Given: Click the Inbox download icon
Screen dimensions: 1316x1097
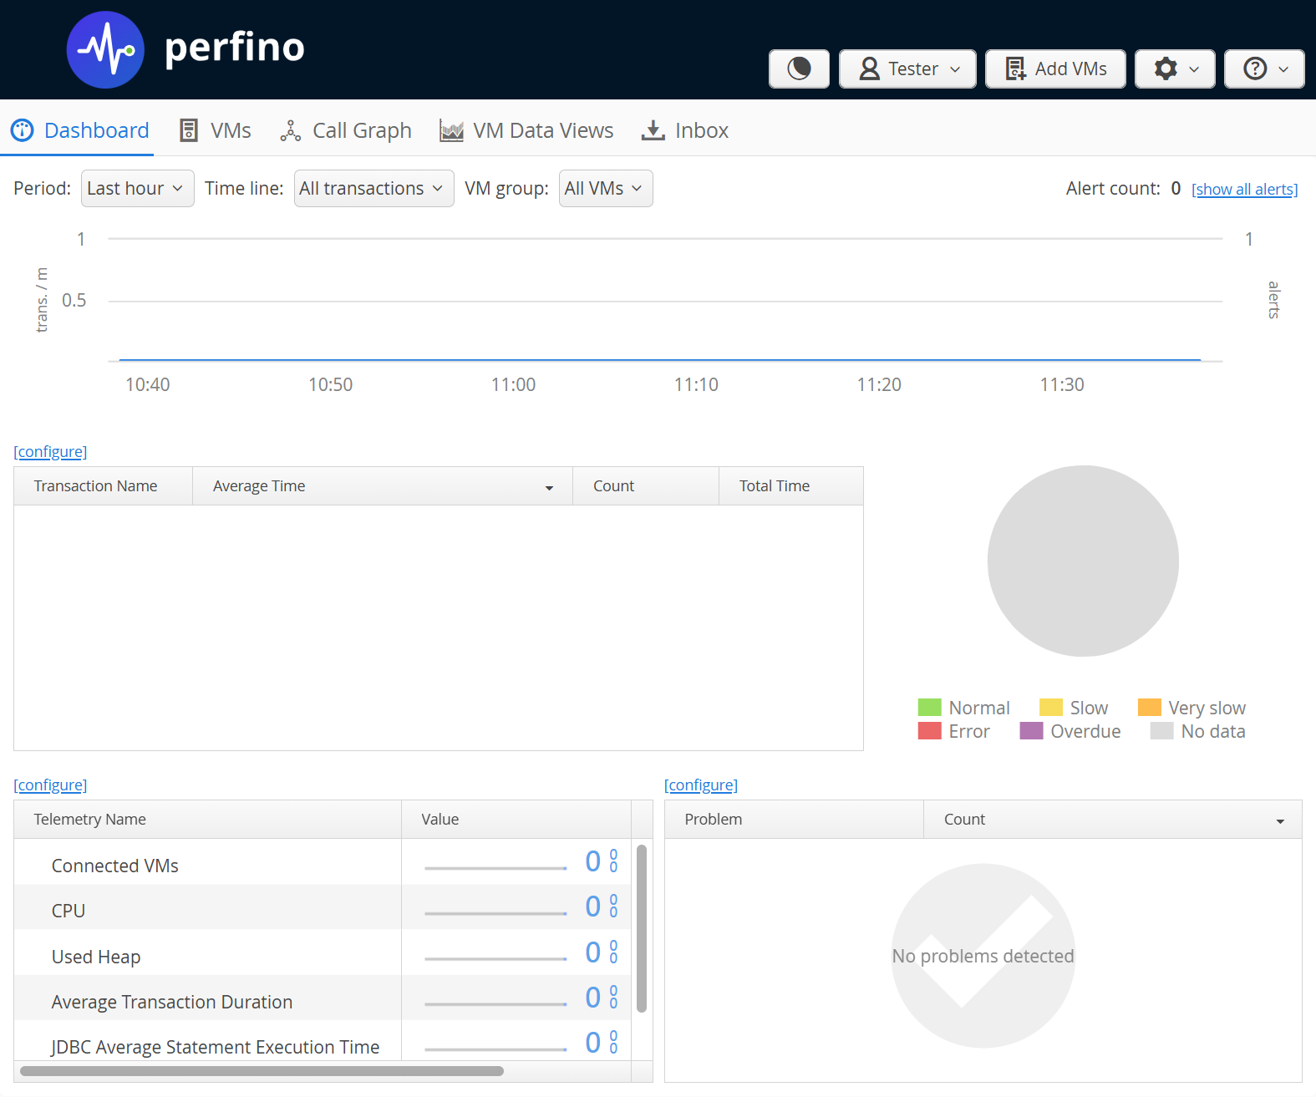Looking at the screenshot, I should coord(653,130).
